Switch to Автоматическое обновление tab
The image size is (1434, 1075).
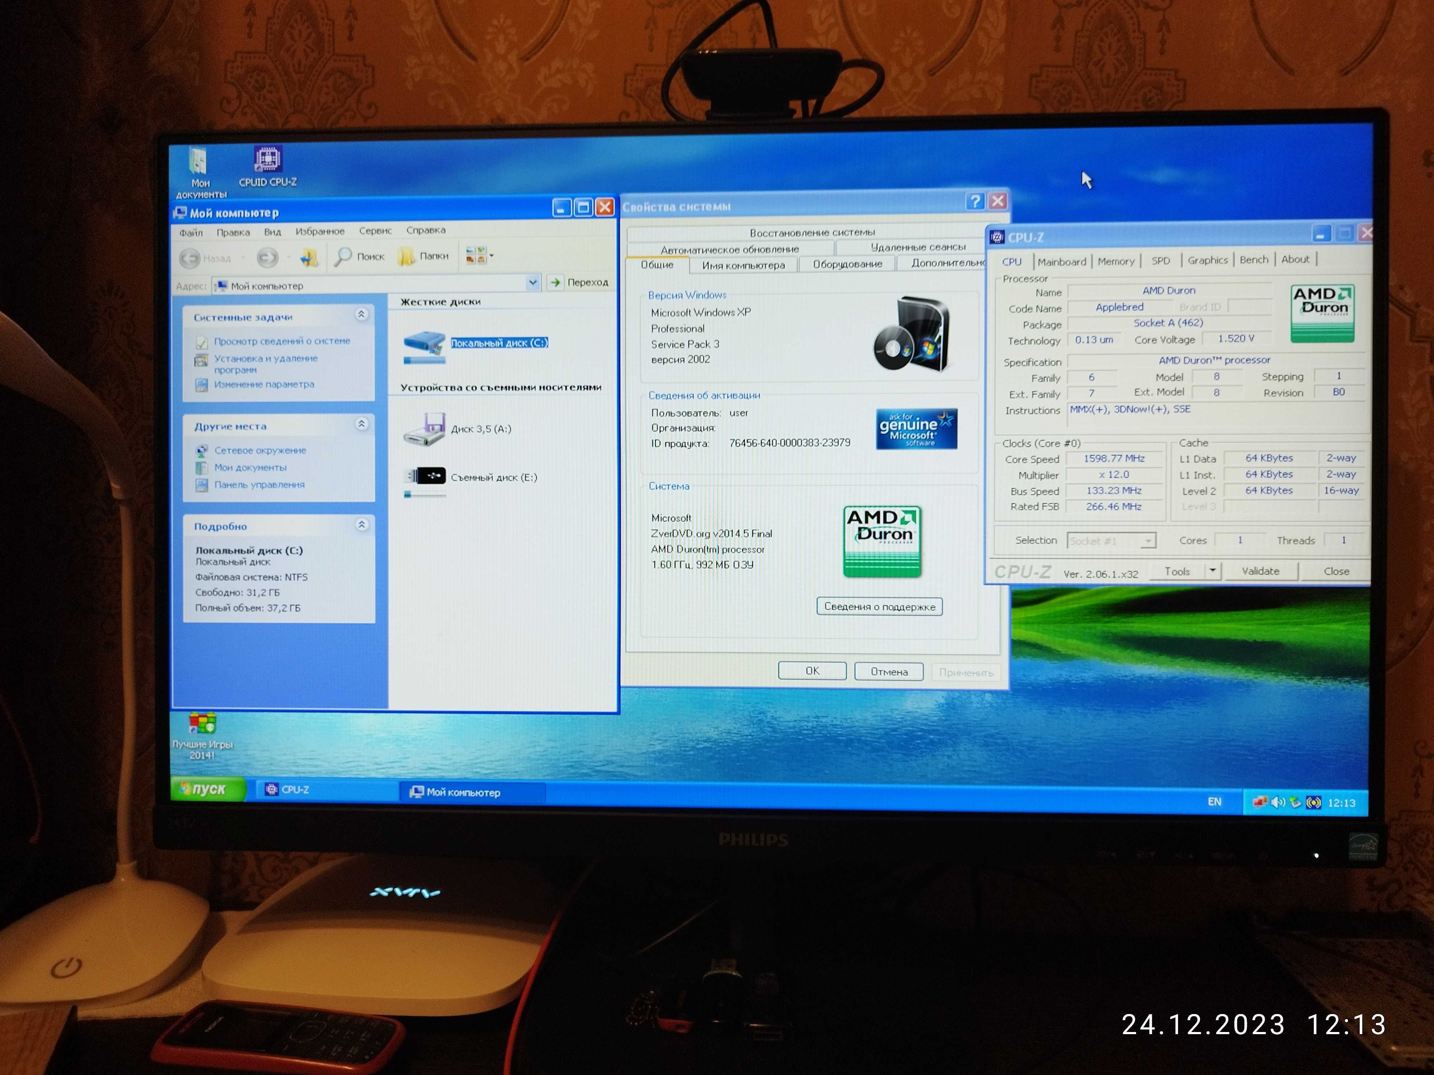729,249
